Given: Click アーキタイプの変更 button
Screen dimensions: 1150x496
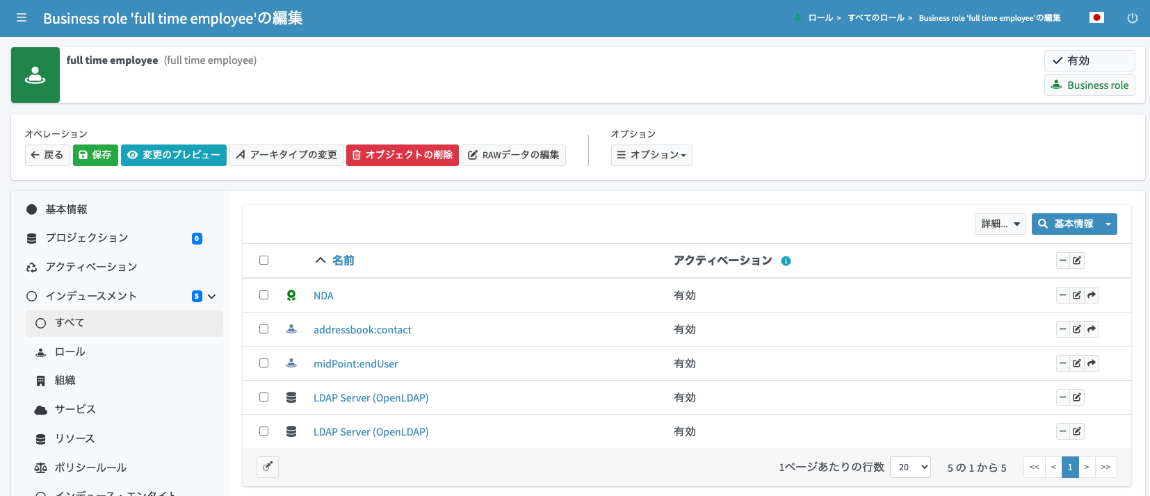Looking at the screenshot, I should coord(286,155).
